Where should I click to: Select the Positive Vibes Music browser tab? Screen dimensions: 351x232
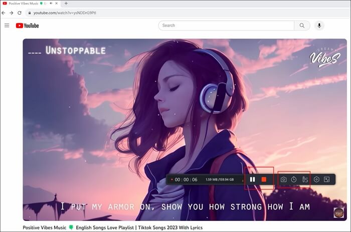24,4
